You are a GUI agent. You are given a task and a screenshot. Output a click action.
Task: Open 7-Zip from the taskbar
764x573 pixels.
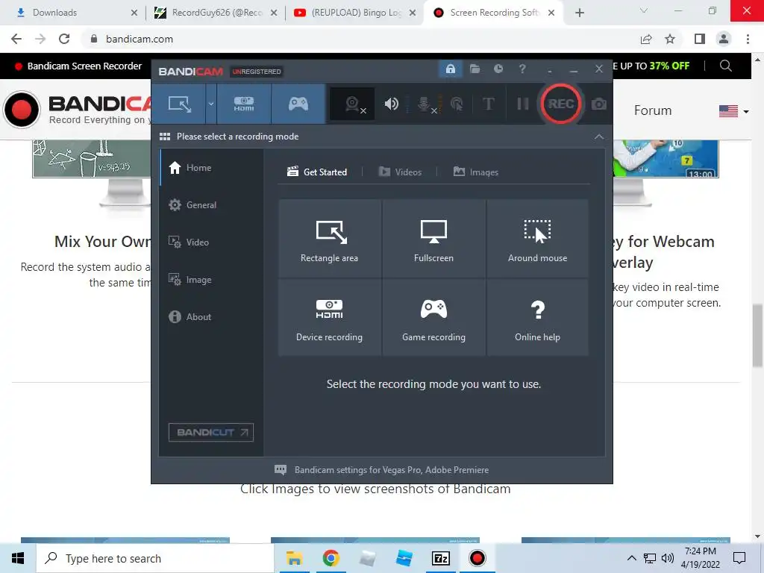pyautogui.click(x=440, y=558)
